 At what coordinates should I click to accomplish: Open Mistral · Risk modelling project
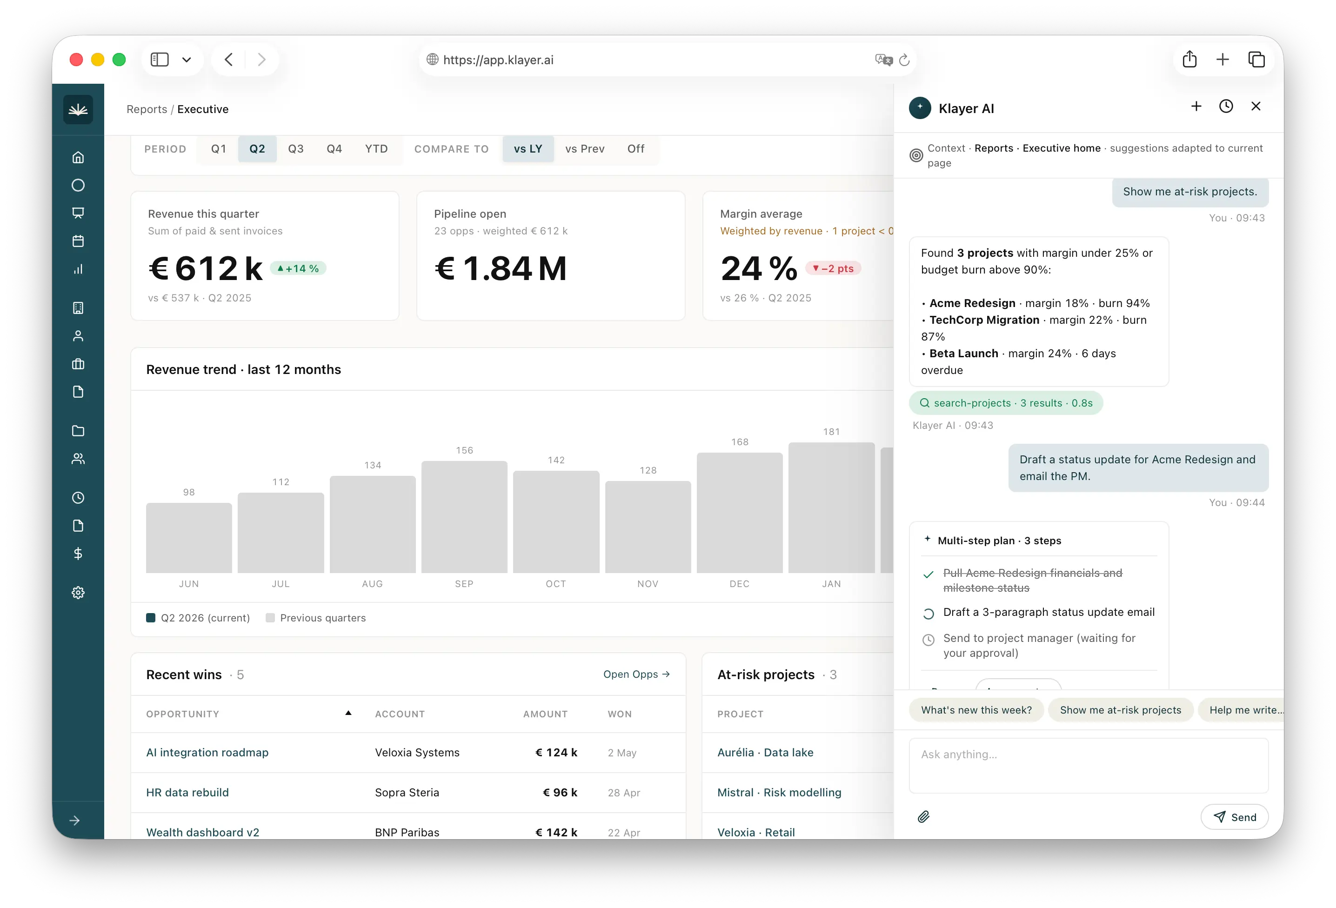coord(779,793)
